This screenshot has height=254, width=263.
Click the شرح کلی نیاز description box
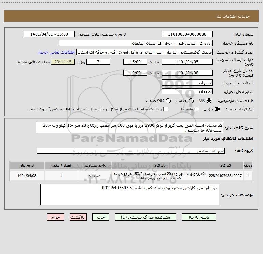129,128
